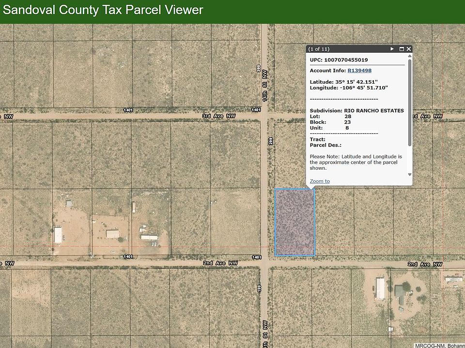
Task: Click the Tract: field label
Action: tap(317, 139)
